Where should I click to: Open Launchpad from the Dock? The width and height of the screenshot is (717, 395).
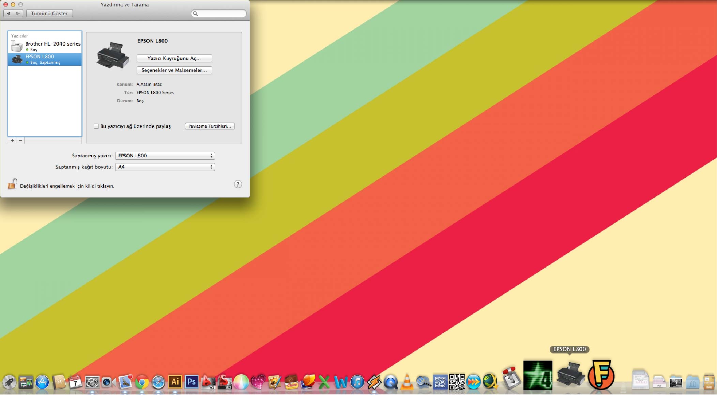(x=9, y=382)
